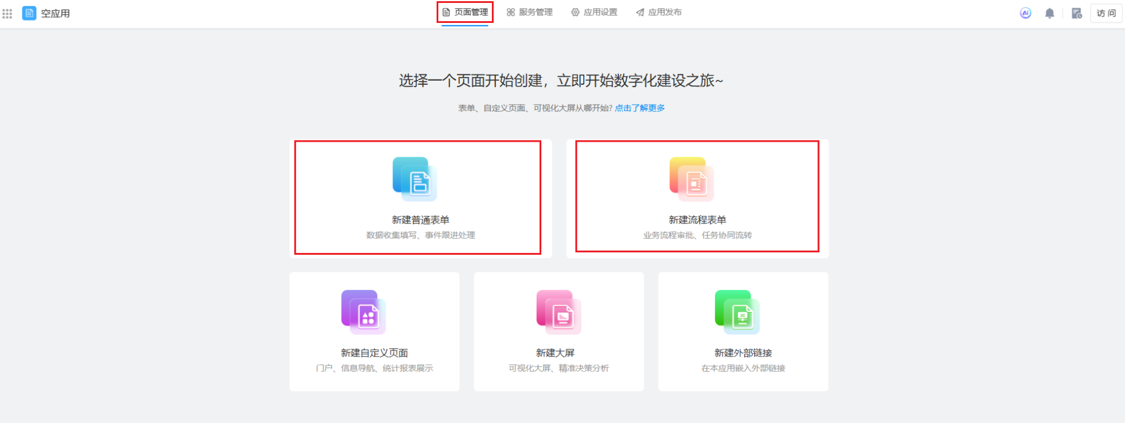Image resolution: width=1125 pixels, height=423 pixels.
Task: Select the 新建外部链接 card title text
Action: pos(743,353)
